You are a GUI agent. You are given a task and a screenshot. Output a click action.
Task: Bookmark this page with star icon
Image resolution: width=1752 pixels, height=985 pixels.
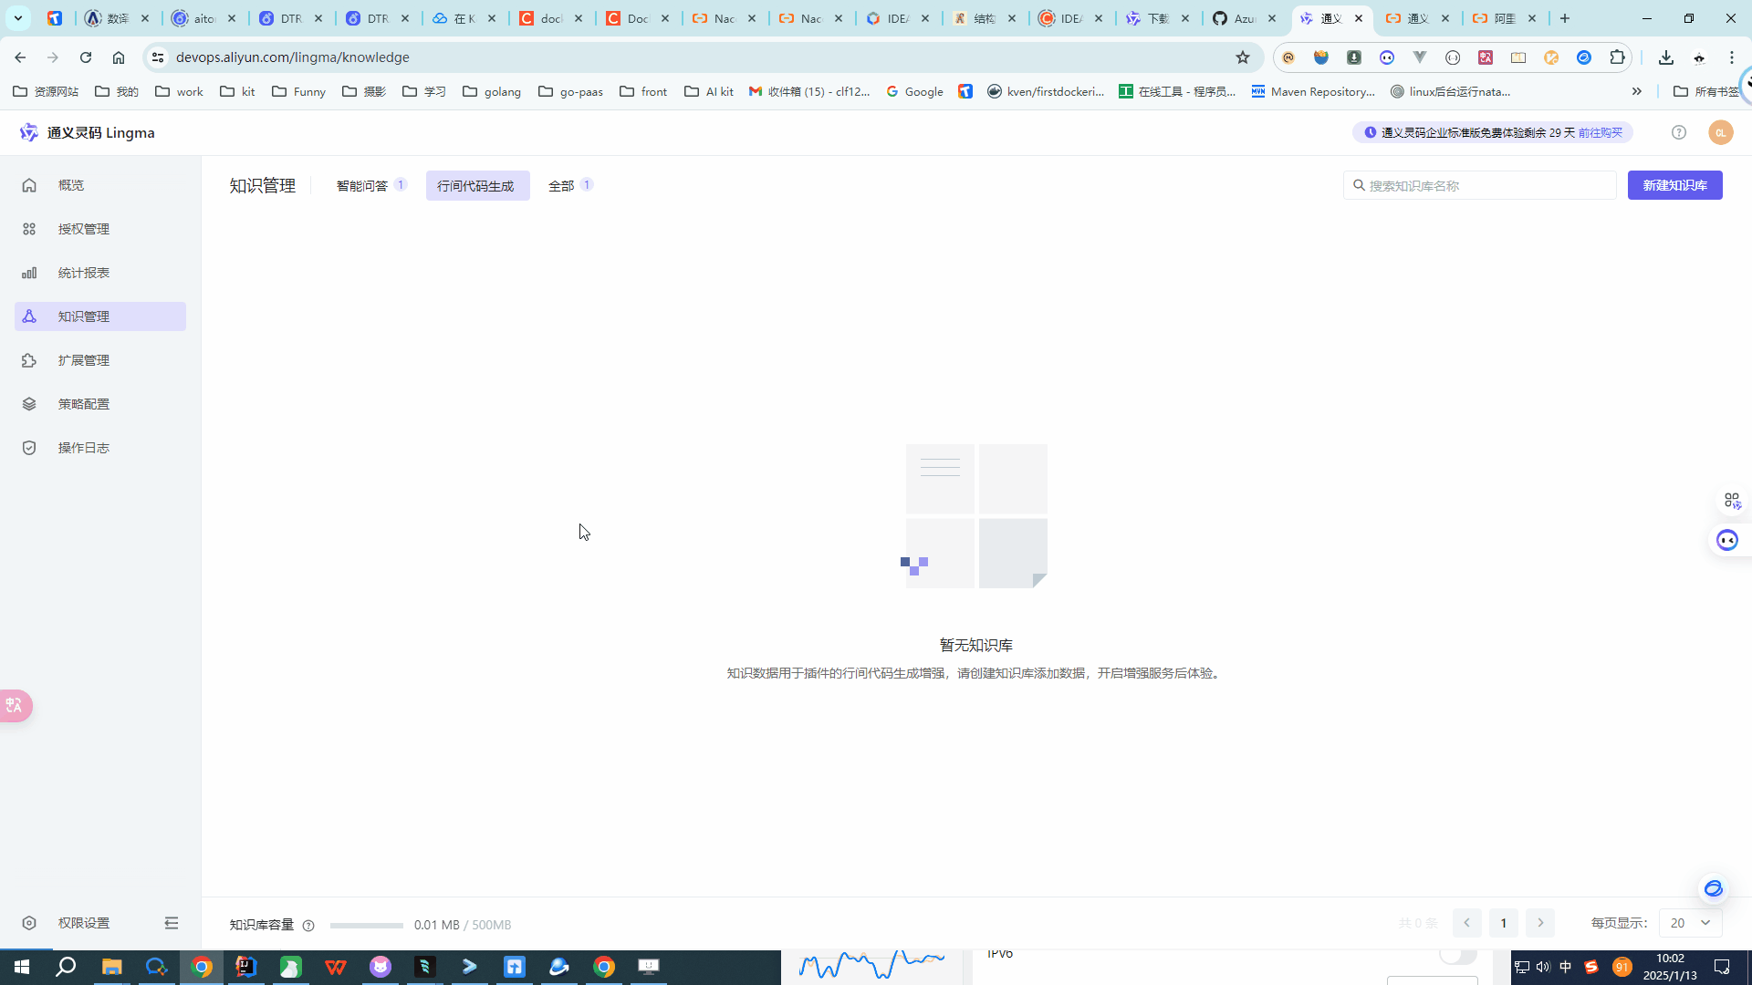pos(1242,57)
